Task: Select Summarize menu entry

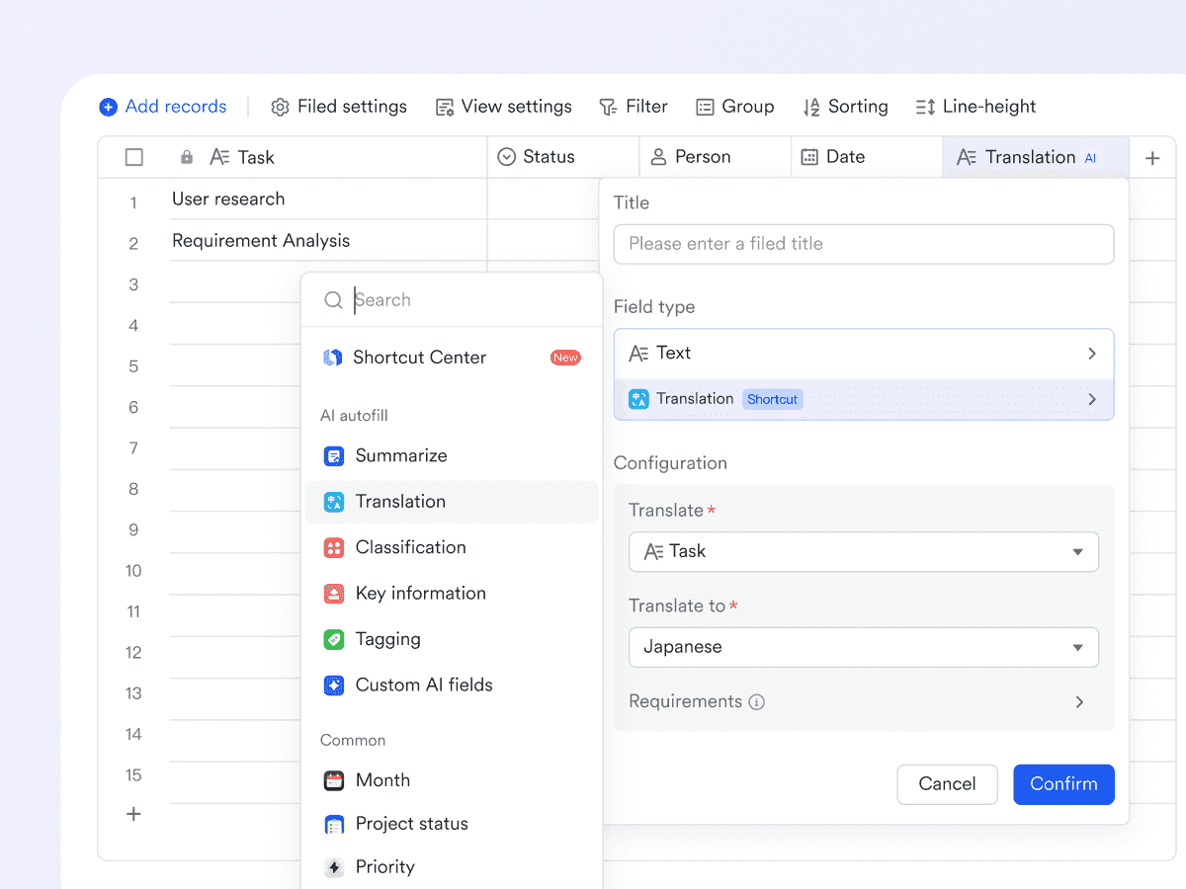Action: coord(452,456)
